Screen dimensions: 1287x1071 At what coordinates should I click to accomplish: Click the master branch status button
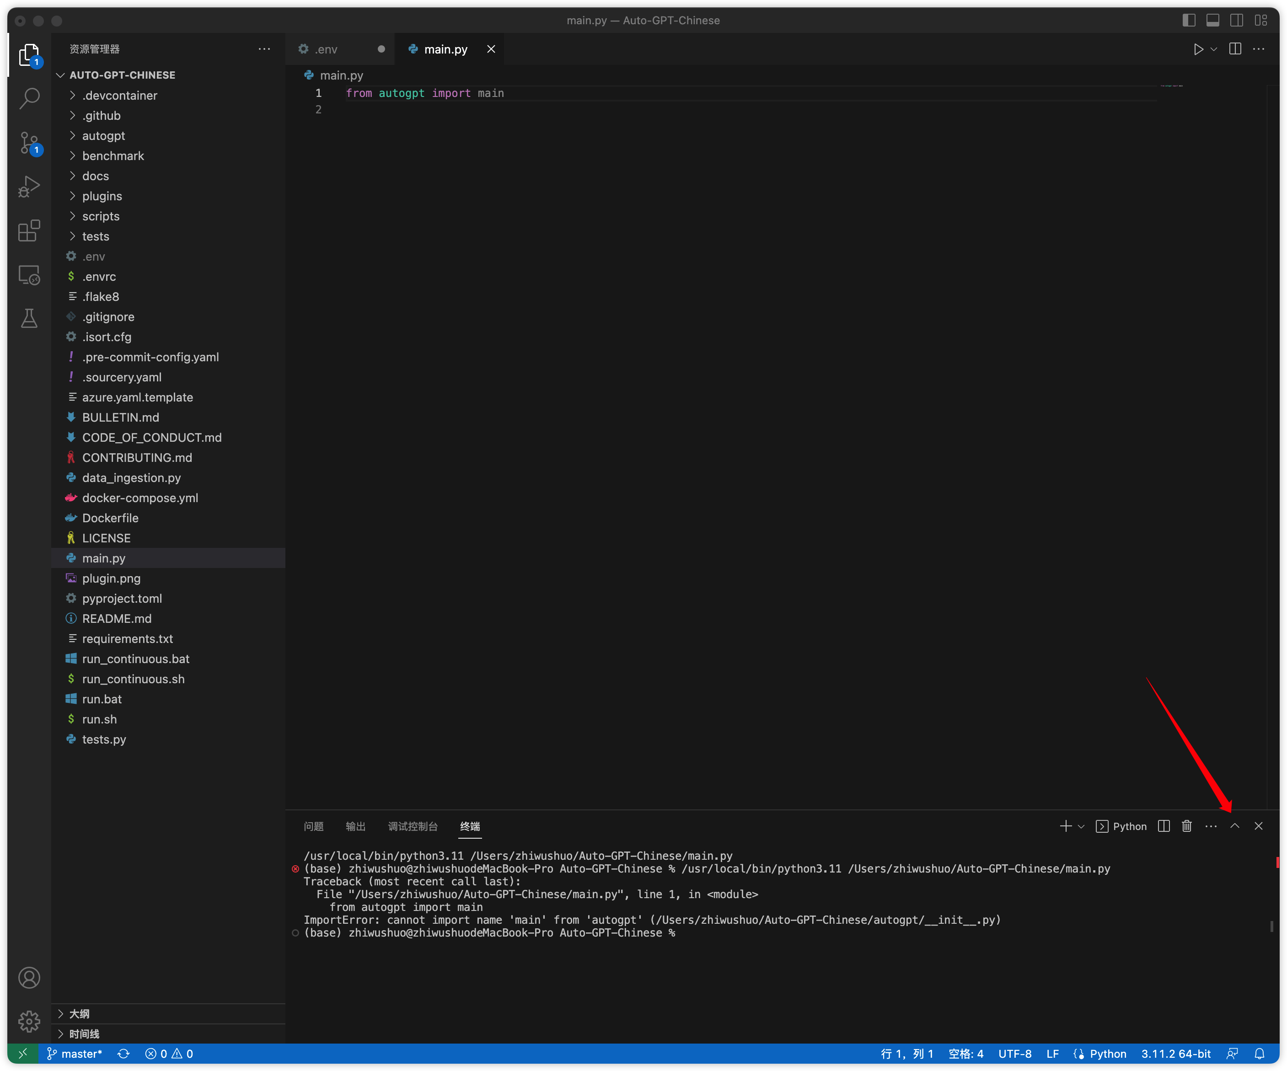coord(75,1053)
